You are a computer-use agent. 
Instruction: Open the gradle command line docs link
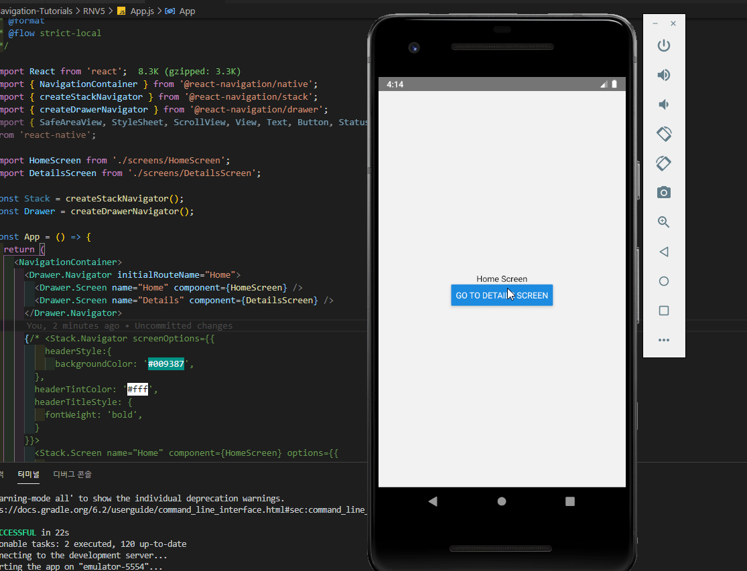(x=181, y=509)
